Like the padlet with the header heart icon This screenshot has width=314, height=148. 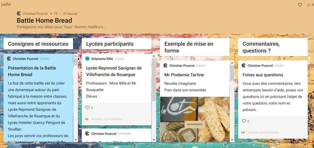(x=300, y=5)
